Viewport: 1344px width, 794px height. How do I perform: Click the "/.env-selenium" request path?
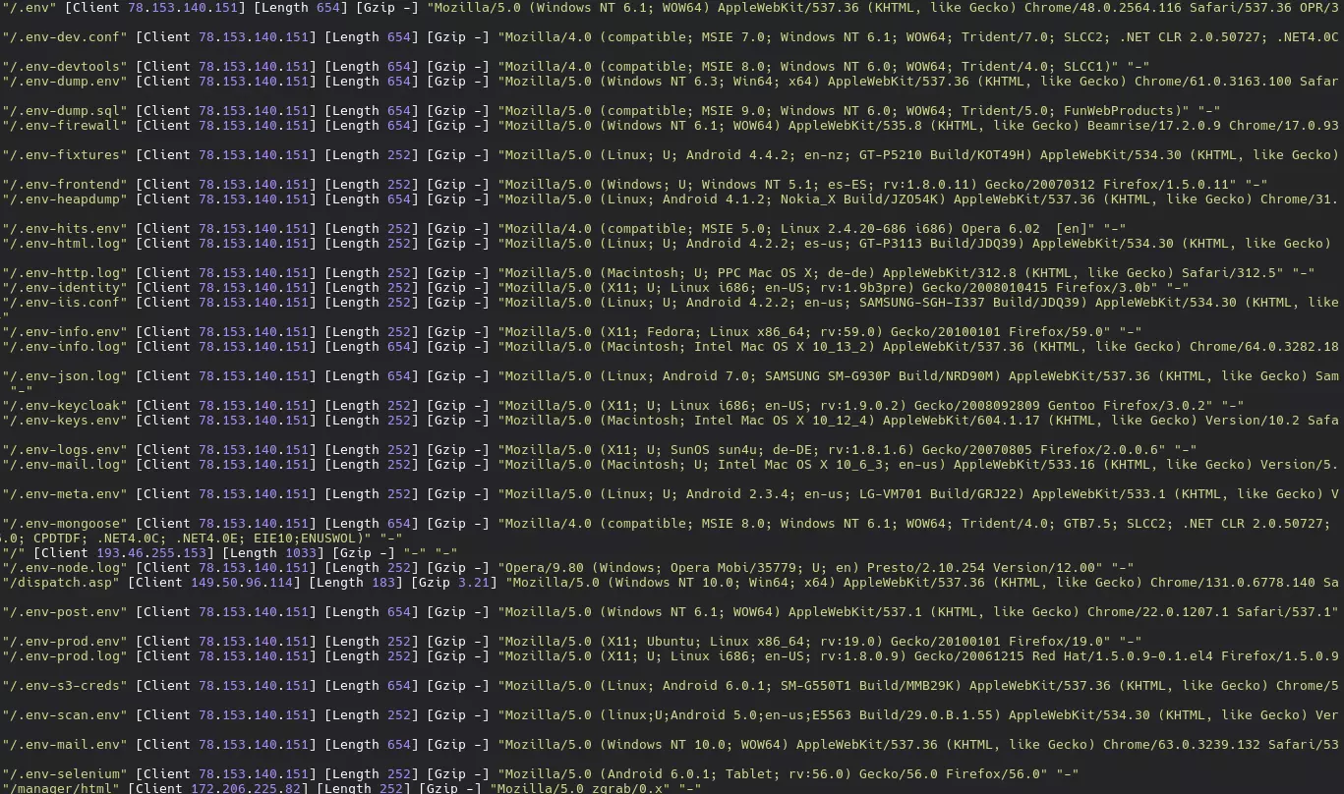point(64,774)
